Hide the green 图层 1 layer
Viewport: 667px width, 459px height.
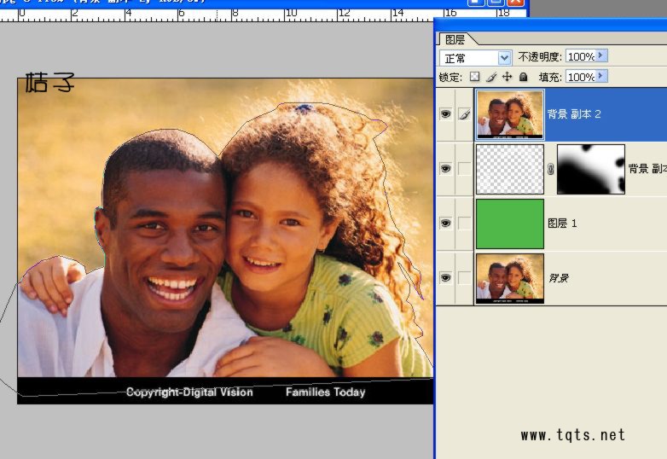445,223
